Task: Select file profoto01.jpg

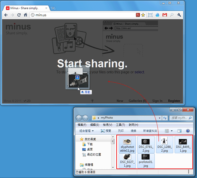Action: pyautogui.click(x=146, y=161)
